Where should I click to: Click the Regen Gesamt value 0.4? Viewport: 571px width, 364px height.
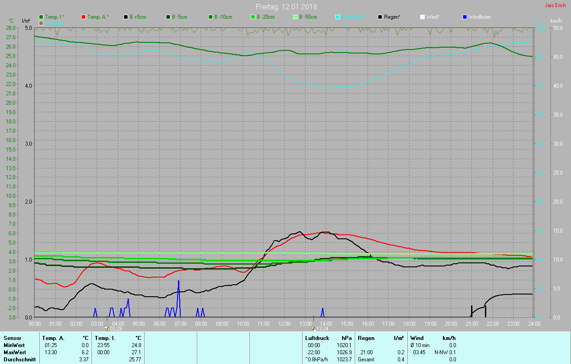(x=401, y=360)
